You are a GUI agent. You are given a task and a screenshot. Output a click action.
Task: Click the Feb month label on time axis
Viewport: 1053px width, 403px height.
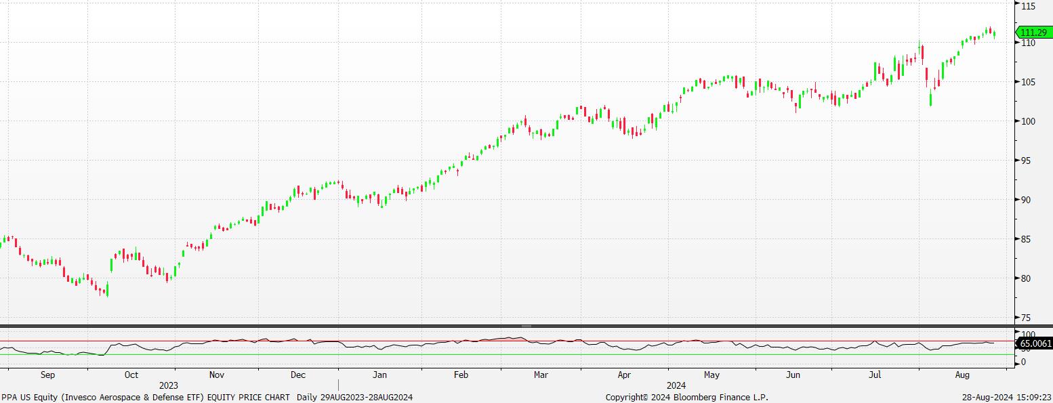coord(461,375)
